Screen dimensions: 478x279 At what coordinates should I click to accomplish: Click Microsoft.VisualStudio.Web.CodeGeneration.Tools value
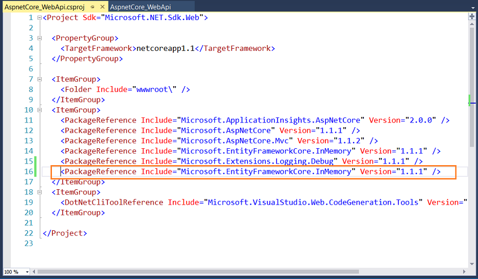click(x=313, y=203)
